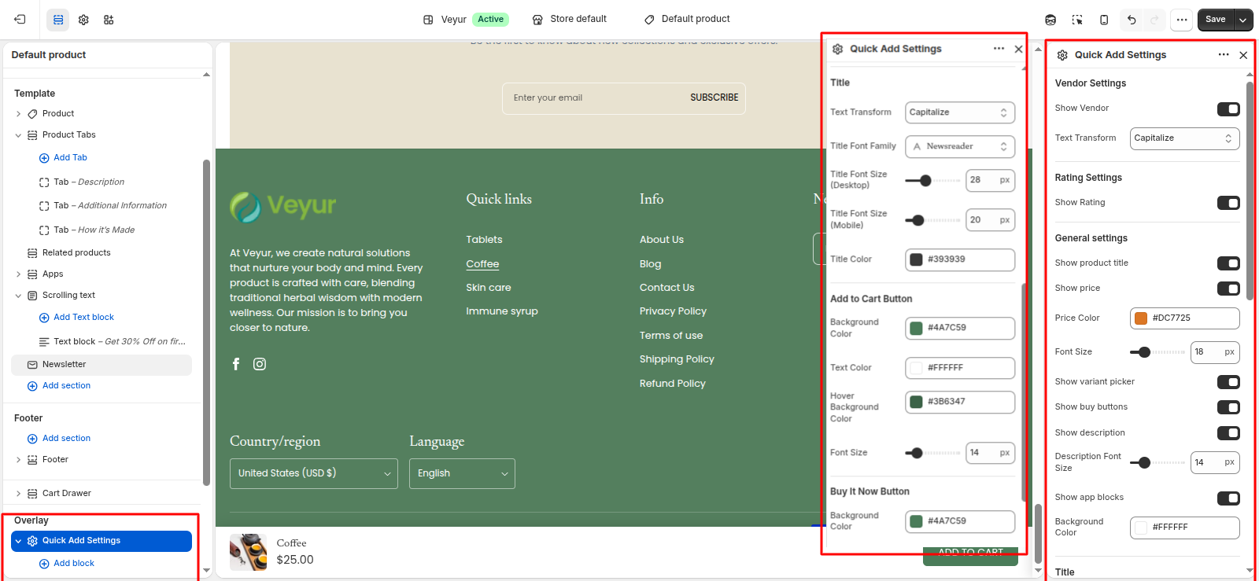
Task: Click the Coffee product thumbnail
Action: click(248, 552)
